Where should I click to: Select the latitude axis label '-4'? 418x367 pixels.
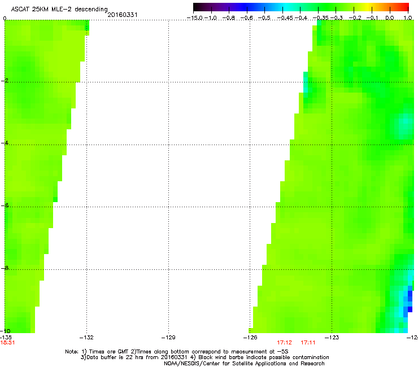(x=5, y=143)
